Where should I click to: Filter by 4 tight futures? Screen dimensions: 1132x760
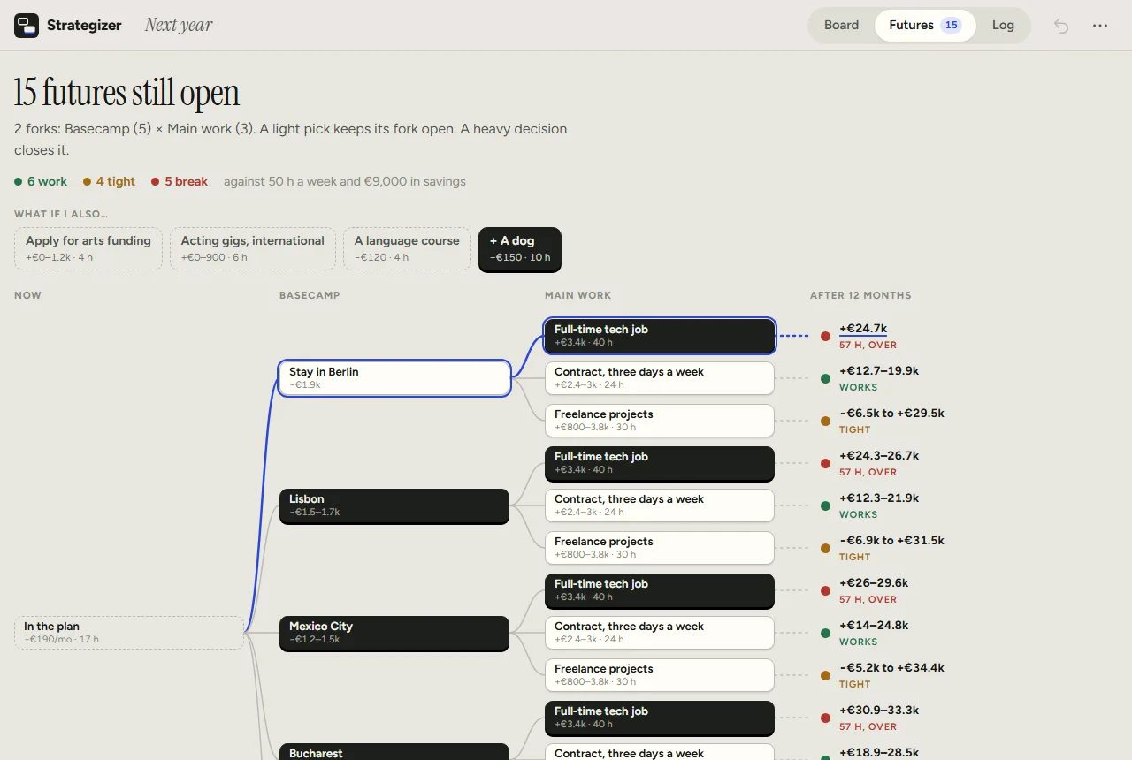point(110,181)
